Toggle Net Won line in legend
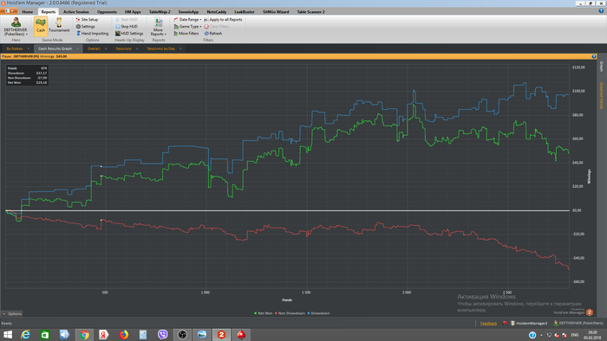Viewport: 607px width, 341px height. click(264, 313)
